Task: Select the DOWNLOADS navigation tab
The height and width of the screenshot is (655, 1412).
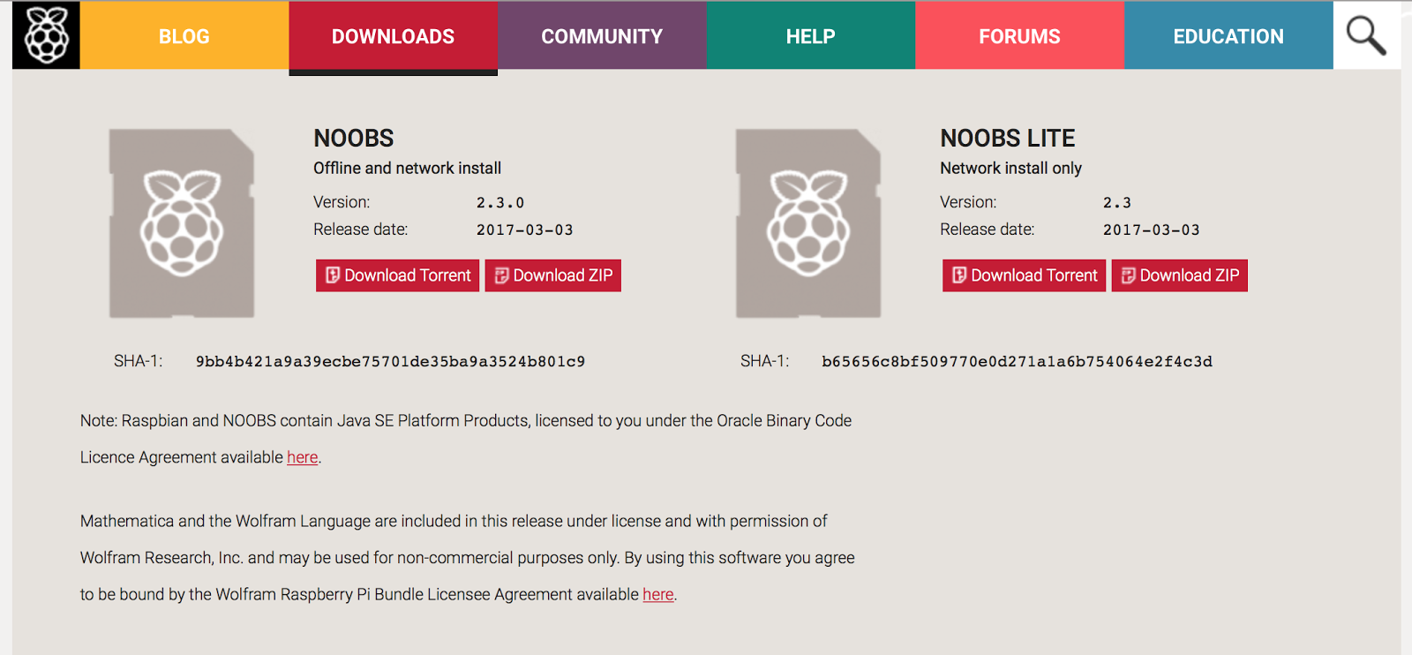Action: point(393,36)
